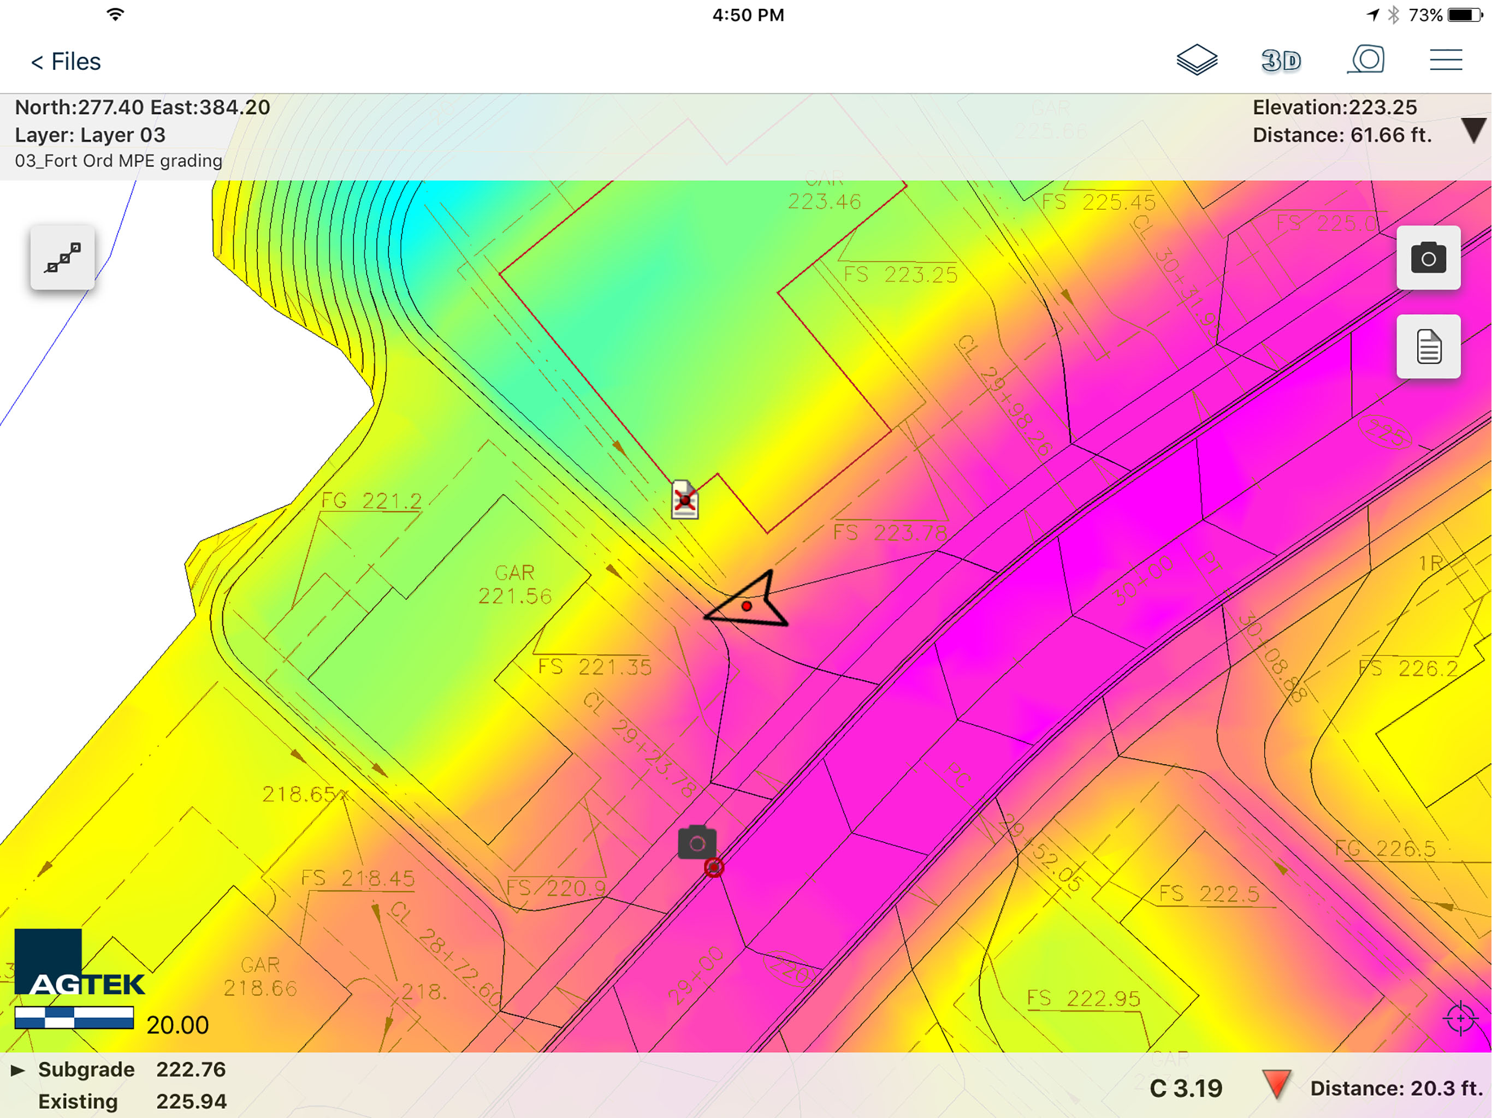The image size is (1492, 1118).
Task: Tap the 'Subgrade 222.76' value
Action: tap(191, 1069)
